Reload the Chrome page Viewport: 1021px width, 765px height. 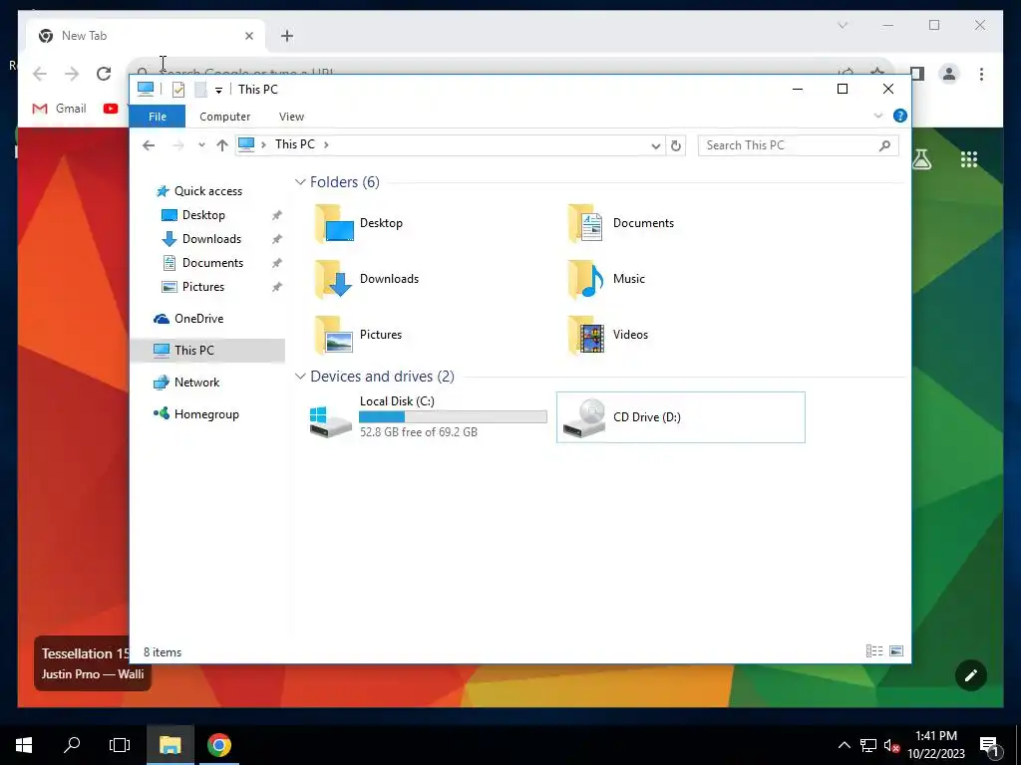[104, 74]
